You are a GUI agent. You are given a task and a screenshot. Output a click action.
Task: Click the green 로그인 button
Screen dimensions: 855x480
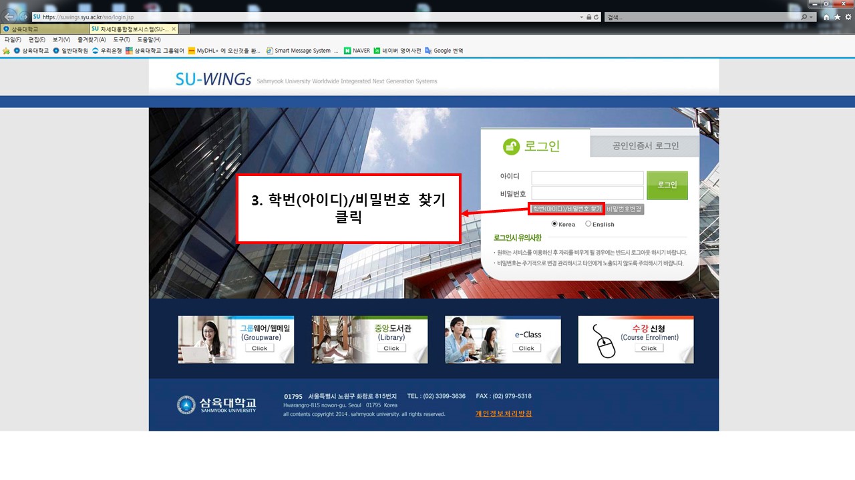[667, 185]
